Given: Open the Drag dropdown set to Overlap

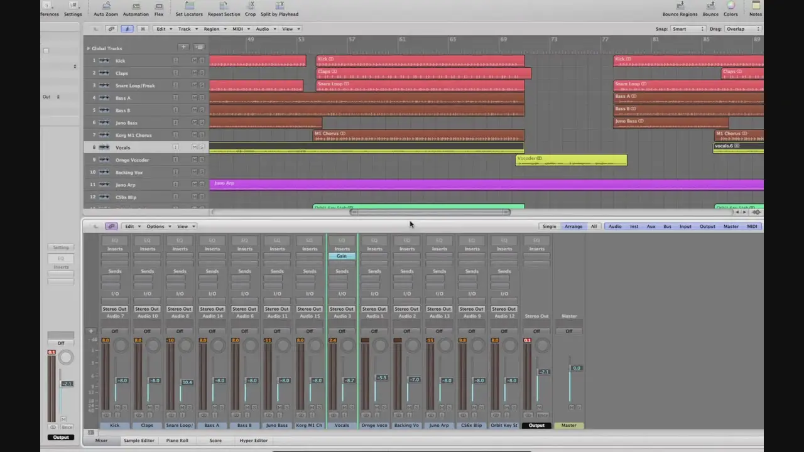Looking at the screenshot, I should point(743,29).
